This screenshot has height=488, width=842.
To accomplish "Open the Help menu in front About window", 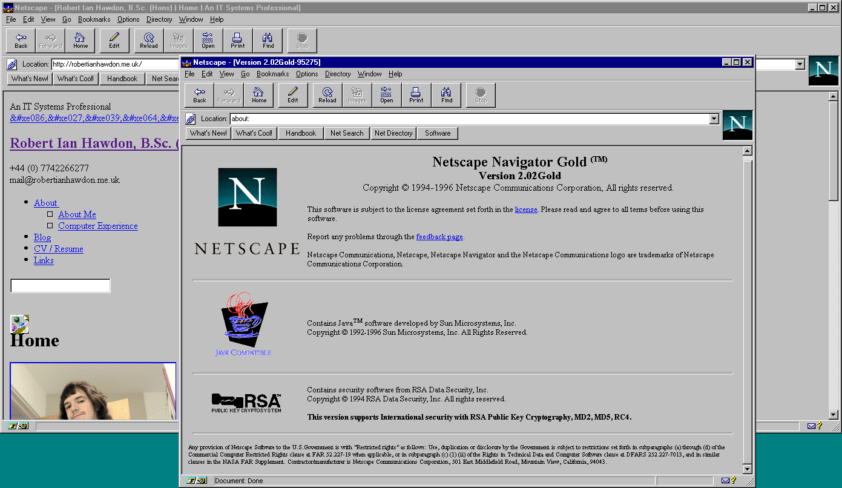I will (x=395, y=74).
